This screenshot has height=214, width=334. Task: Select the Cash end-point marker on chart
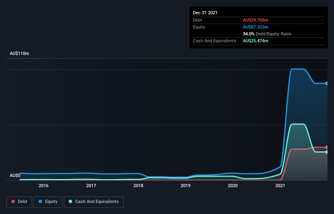click(x=327, y=152)
